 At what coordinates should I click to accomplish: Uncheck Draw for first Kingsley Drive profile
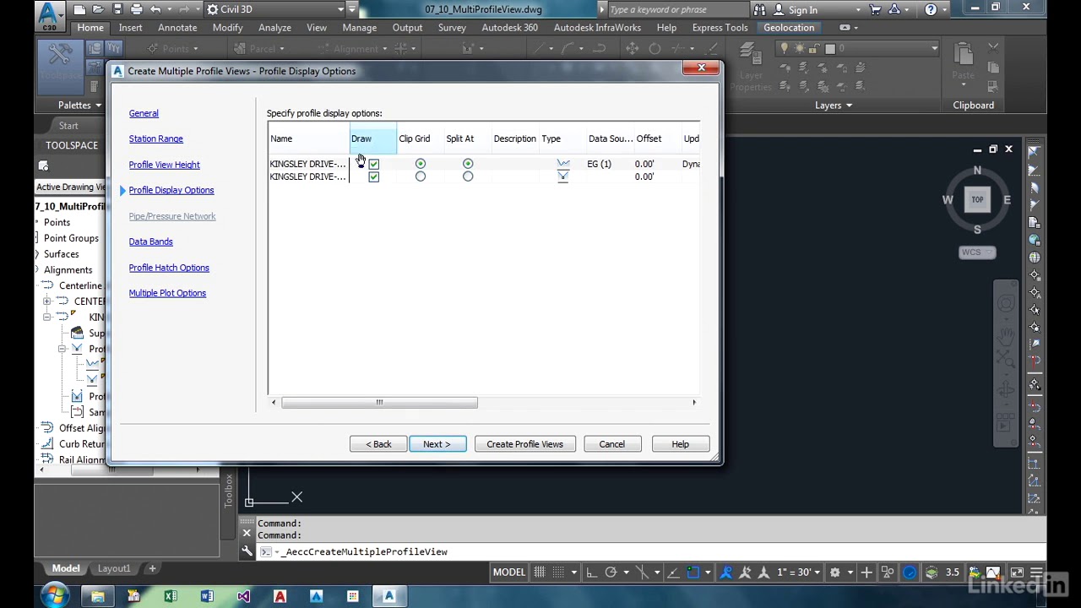(x=373, y=164)
